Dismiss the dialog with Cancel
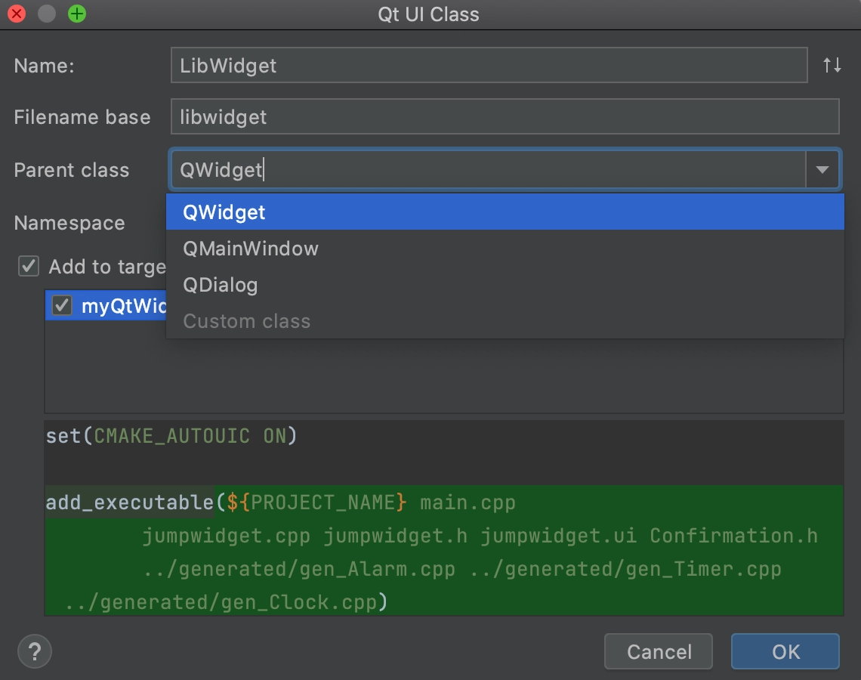This screenshot has width=861, height=680. tap(659, 651)
